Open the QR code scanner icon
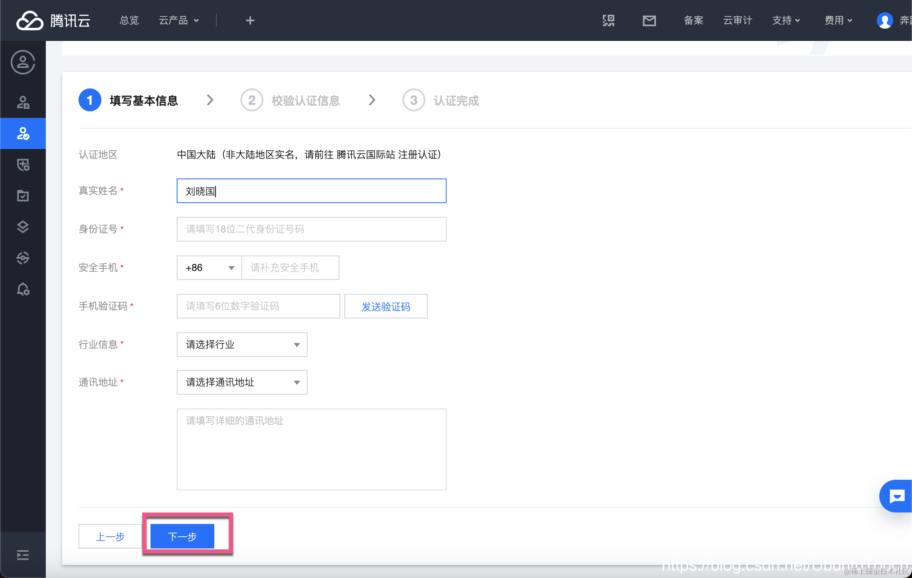 point(608,20)
